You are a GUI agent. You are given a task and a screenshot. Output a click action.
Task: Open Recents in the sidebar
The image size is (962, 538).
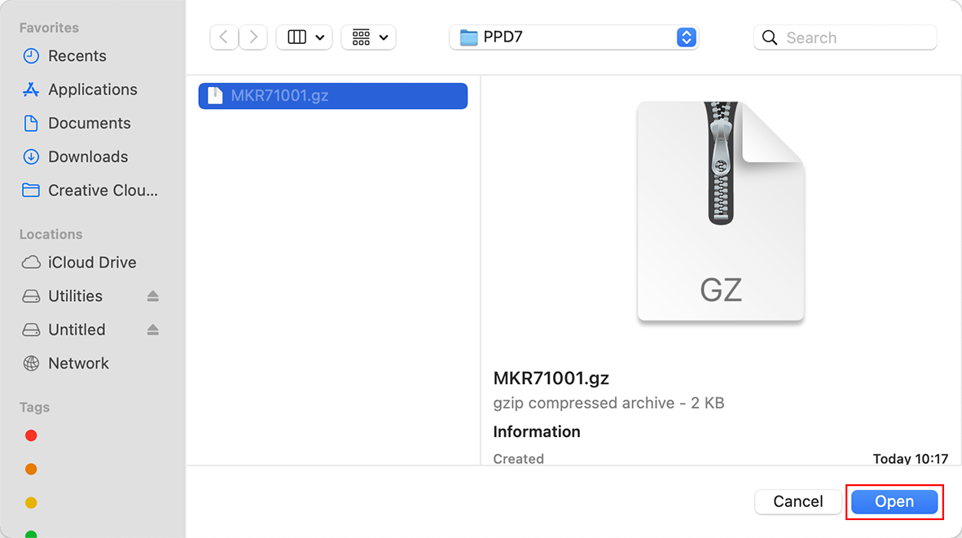point(77,56)
